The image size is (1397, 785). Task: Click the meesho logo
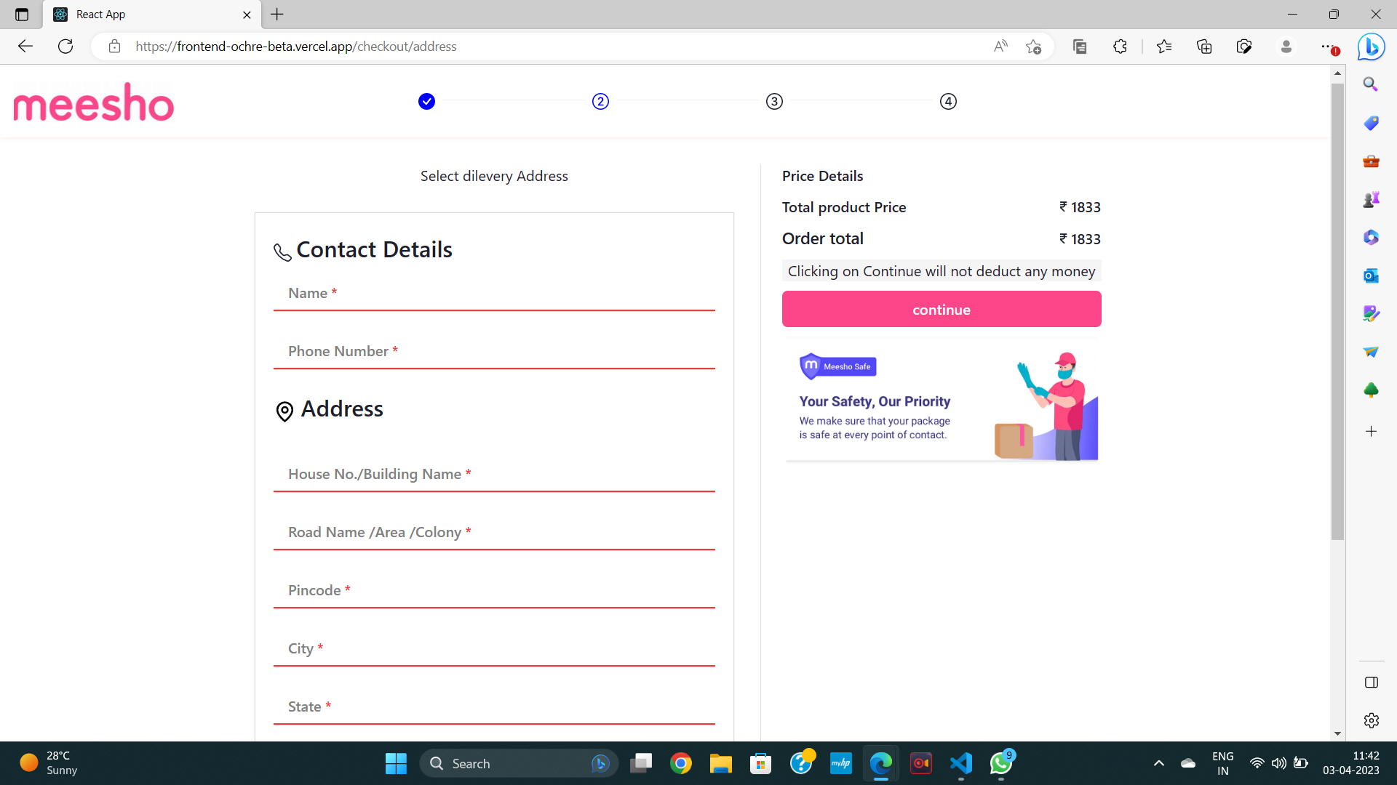(94, 102)
